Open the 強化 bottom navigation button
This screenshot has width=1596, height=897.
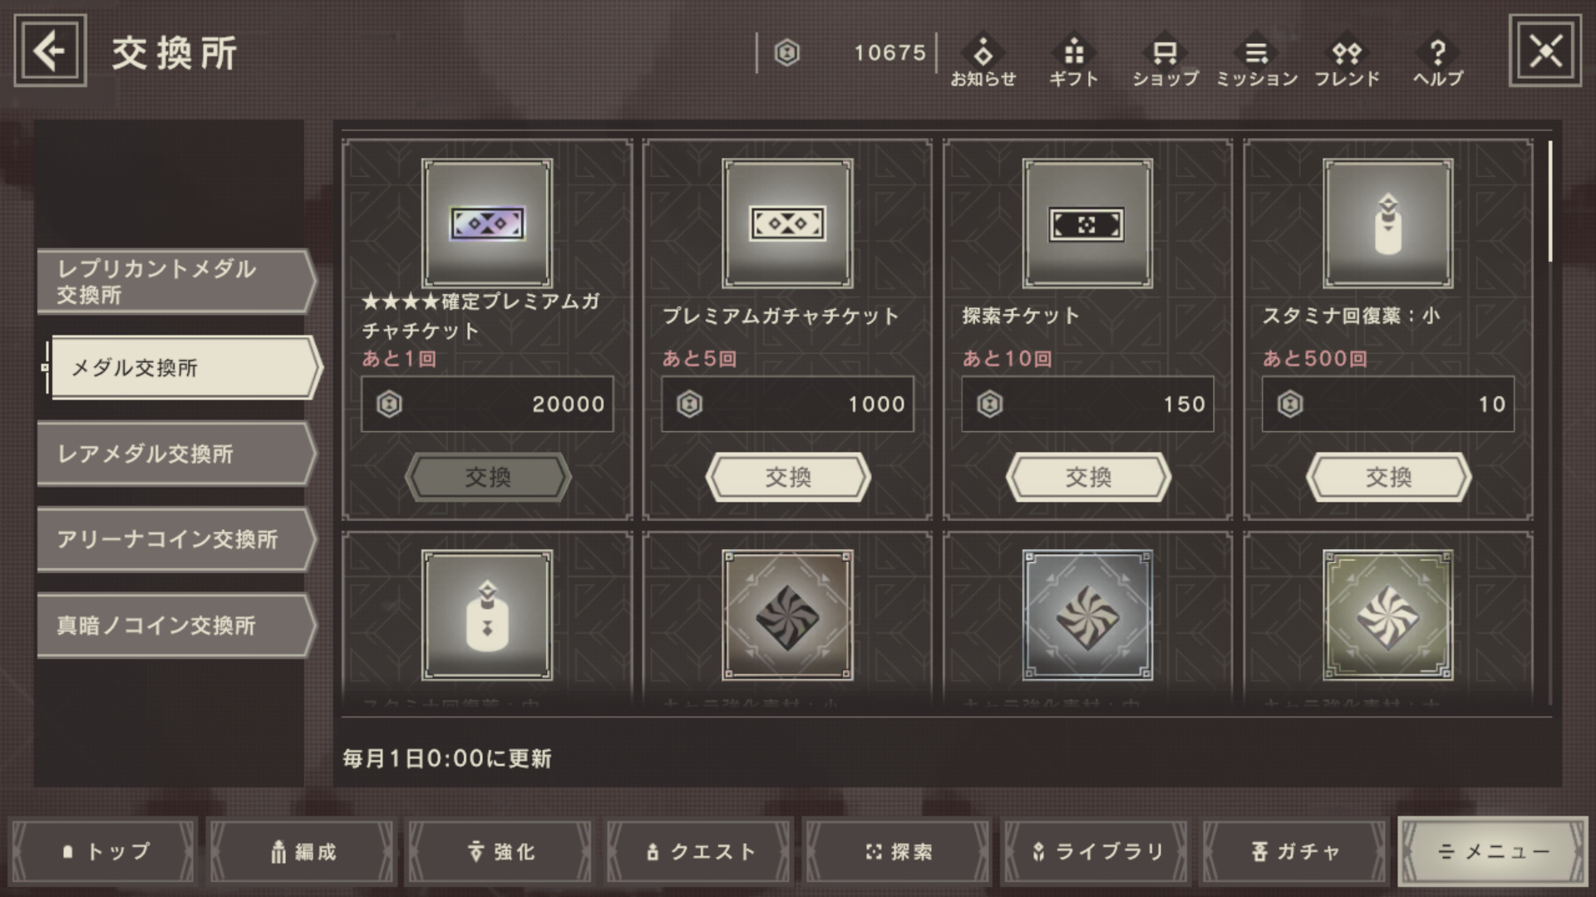coord(500,851)
